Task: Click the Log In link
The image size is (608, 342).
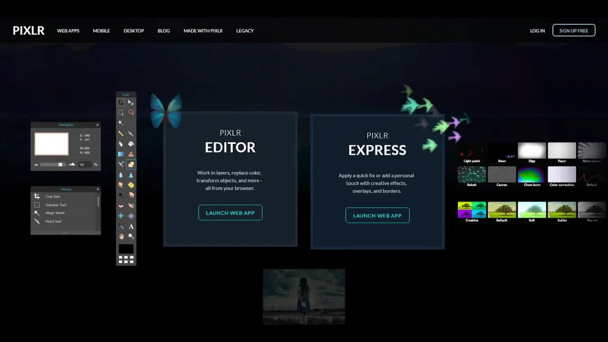Action: point(538,31)
